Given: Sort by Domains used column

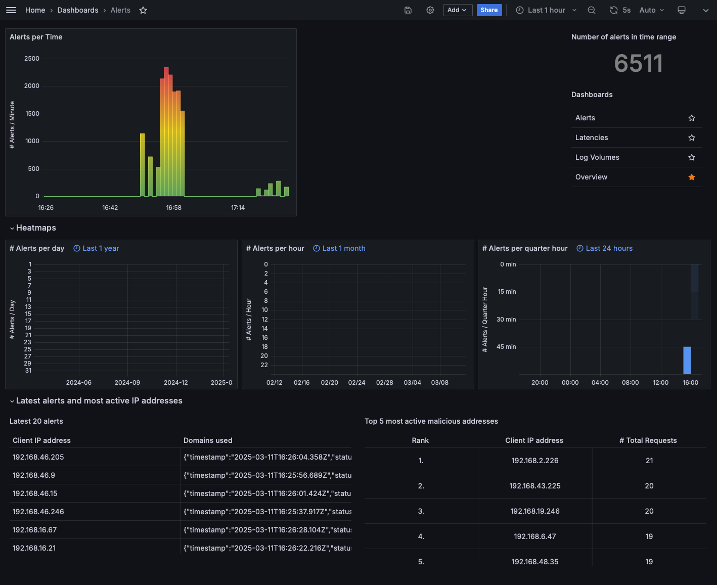Looking at the screenshot, I should click(208, 440).
